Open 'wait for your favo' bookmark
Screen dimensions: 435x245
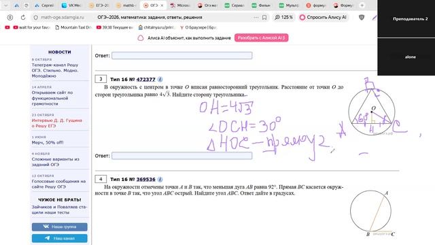(31, 27)
